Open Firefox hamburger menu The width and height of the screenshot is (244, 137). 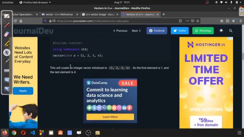click(x=241, y=21)
